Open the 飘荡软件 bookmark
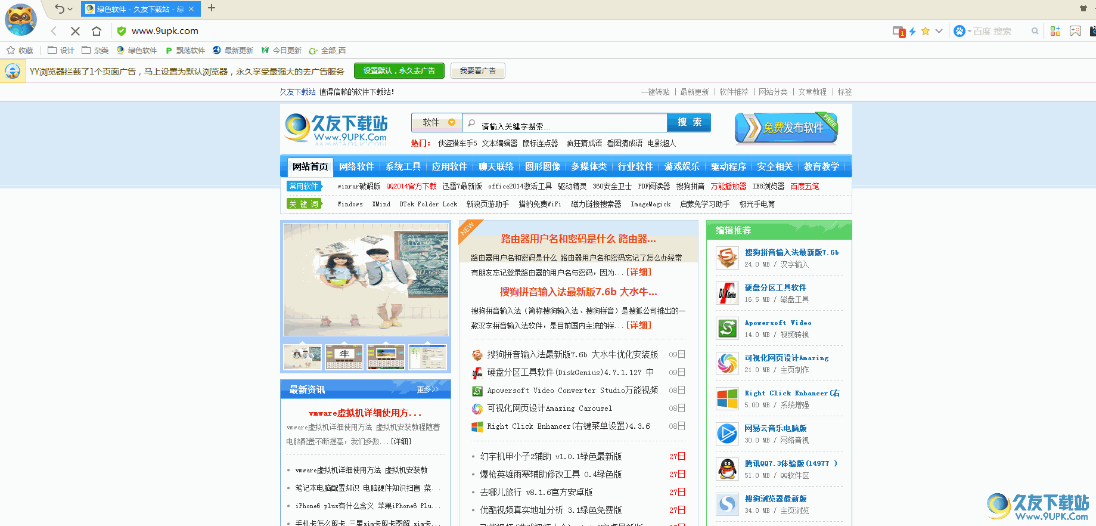 185,51
